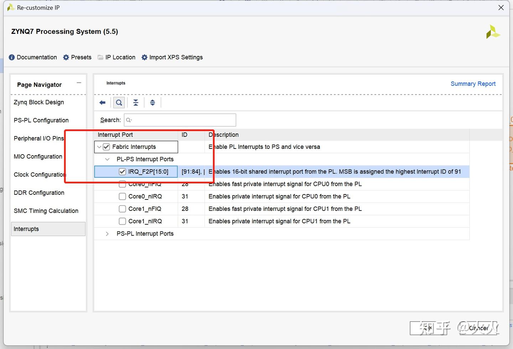This screenshot has height=349, width=513.
Task: Click the Import XPS Settings gear icon
Action: point(144,57)
